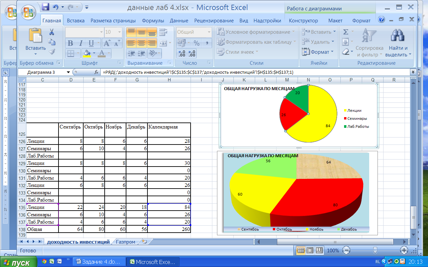Image resolution: width=428 pixels, height=267 pixels.
Task: Align text to the left
Action: coord(131,43)
